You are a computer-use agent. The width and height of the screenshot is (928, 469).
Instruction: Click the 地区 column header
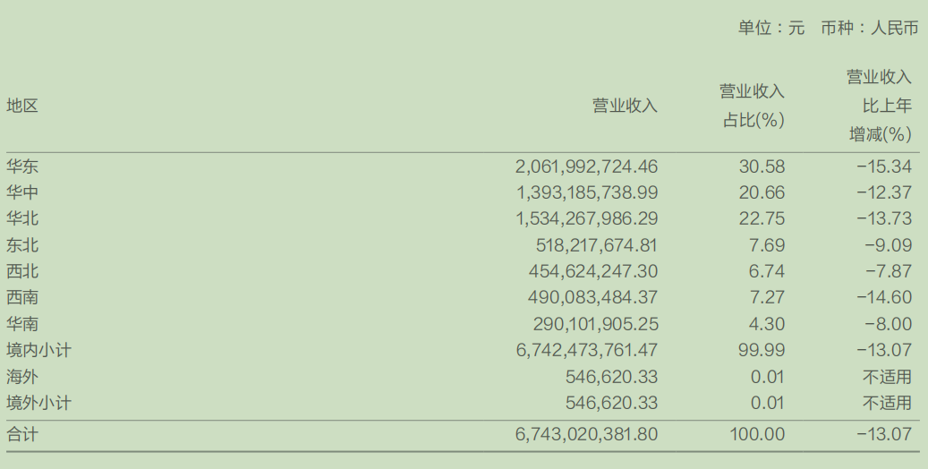tap(22, 106)
